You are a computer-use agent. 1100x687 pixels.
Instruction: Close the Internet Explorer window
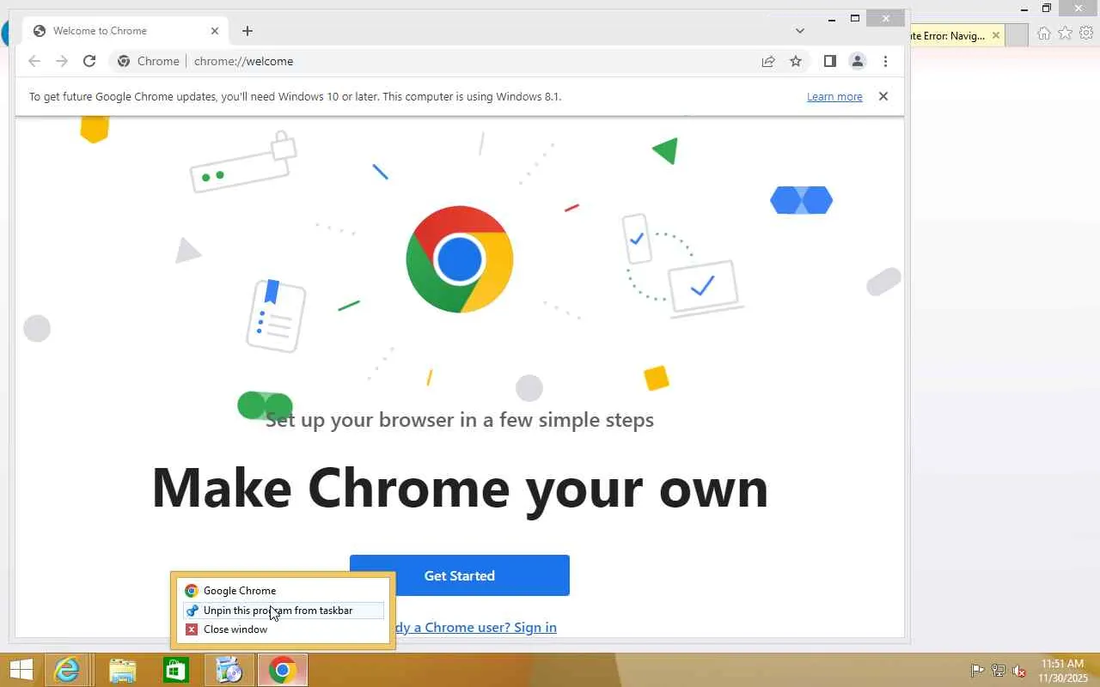(x=1079, y=9)
